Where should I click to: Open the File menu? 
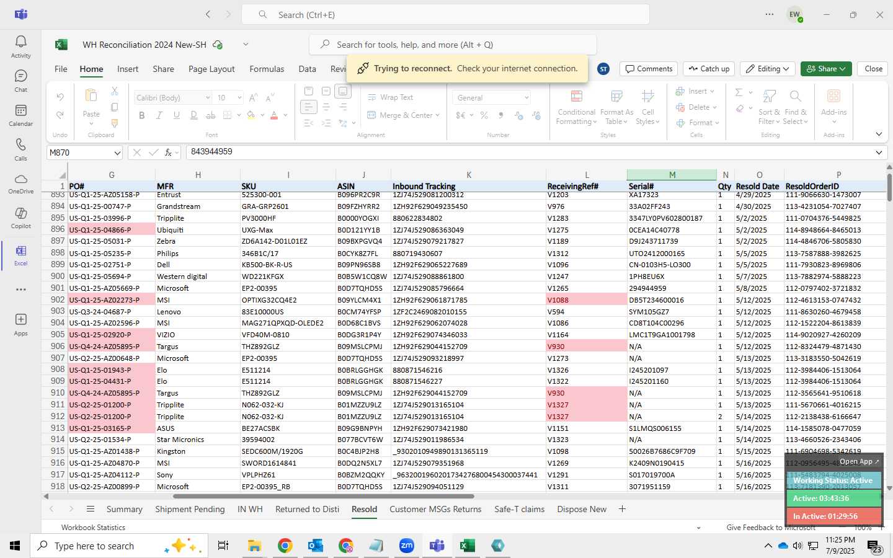(x=61, y=69)
